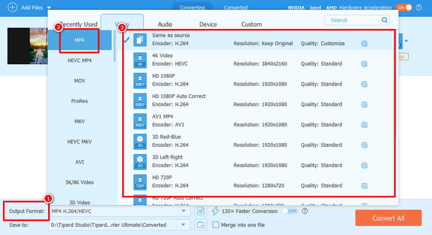Image resolution: width=432 pixels, height=235 pixels.
Task: Click the Add Files plus icon
Action: [x=12, y=7]
